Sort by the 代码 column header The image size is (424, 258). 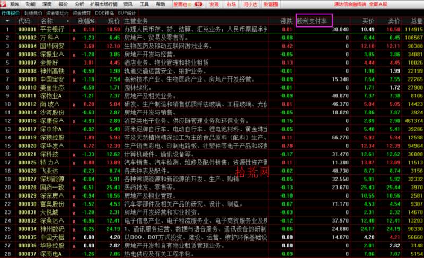click(24, 21)
